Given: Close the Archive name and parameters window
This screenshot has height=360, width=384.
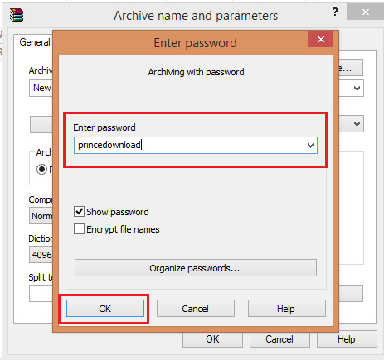Looking at the screenshot, I should pos(365,12).
